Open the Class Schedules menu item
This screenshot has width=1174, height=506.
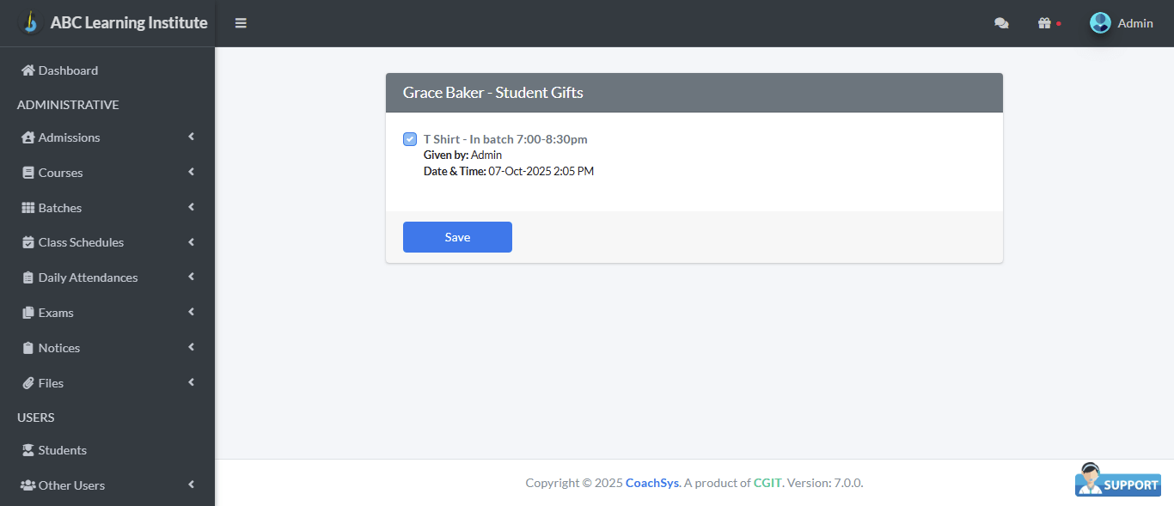coord(81,242)
